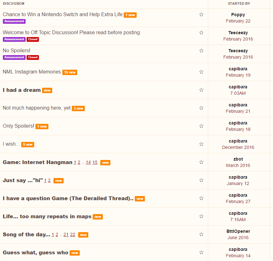Click the 7:03AM start time link
This screenshot has width=273, height=261.
pos(238,93)
